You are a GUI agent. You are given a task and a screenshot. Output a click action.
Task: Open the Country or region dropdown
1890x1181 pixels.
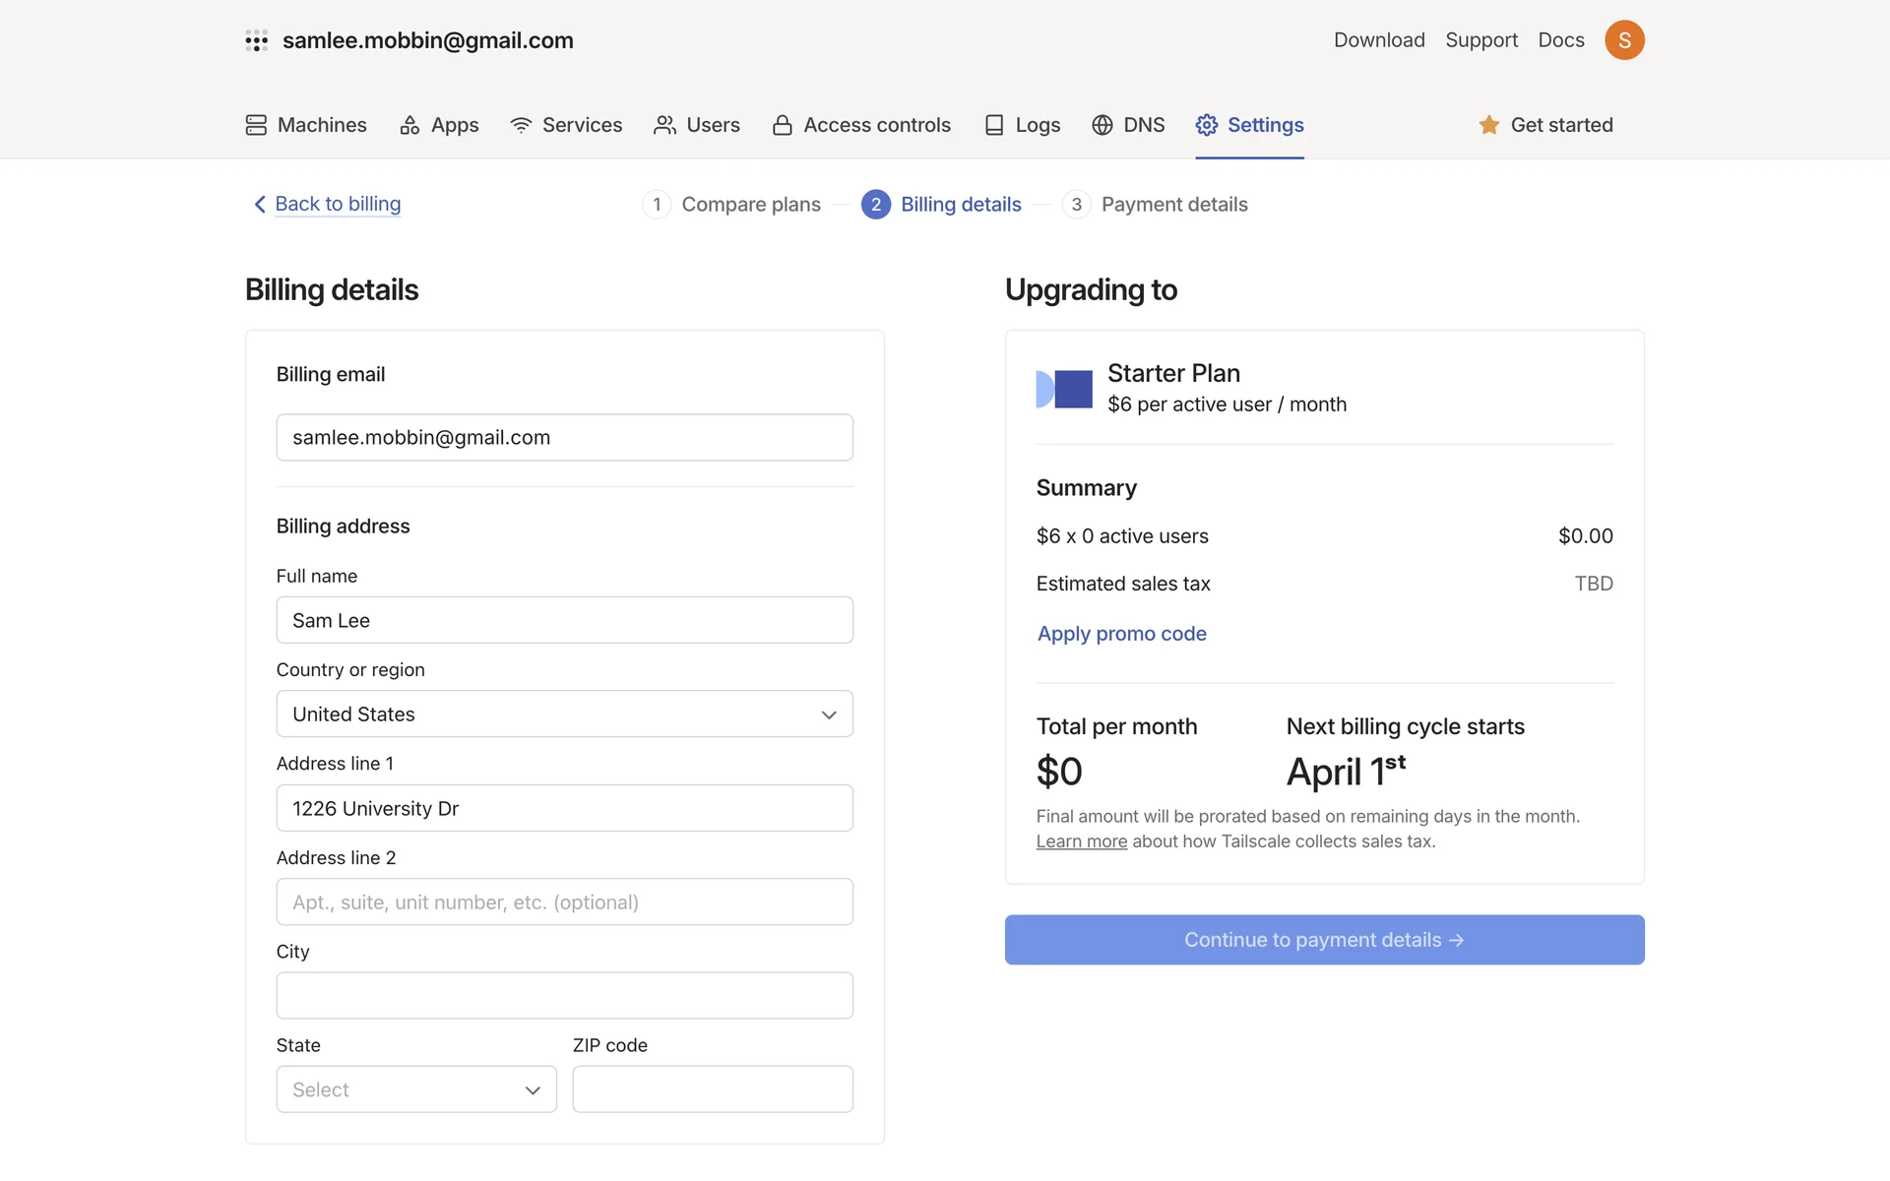(x=564, y=715)
